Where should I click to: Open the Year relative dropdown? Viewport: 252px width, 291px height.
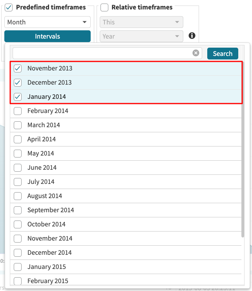141,36
